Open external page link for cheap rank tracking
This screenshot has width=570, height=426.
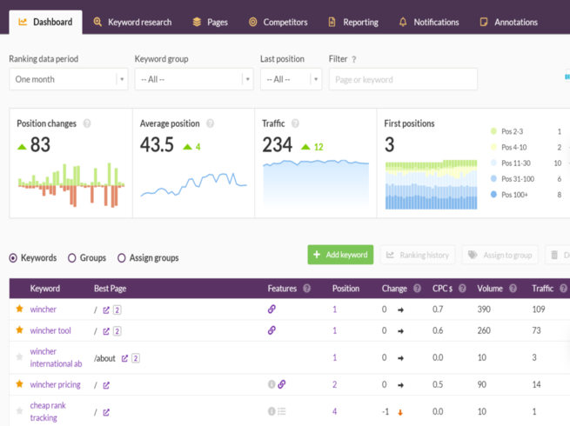[x=106, y=412]
